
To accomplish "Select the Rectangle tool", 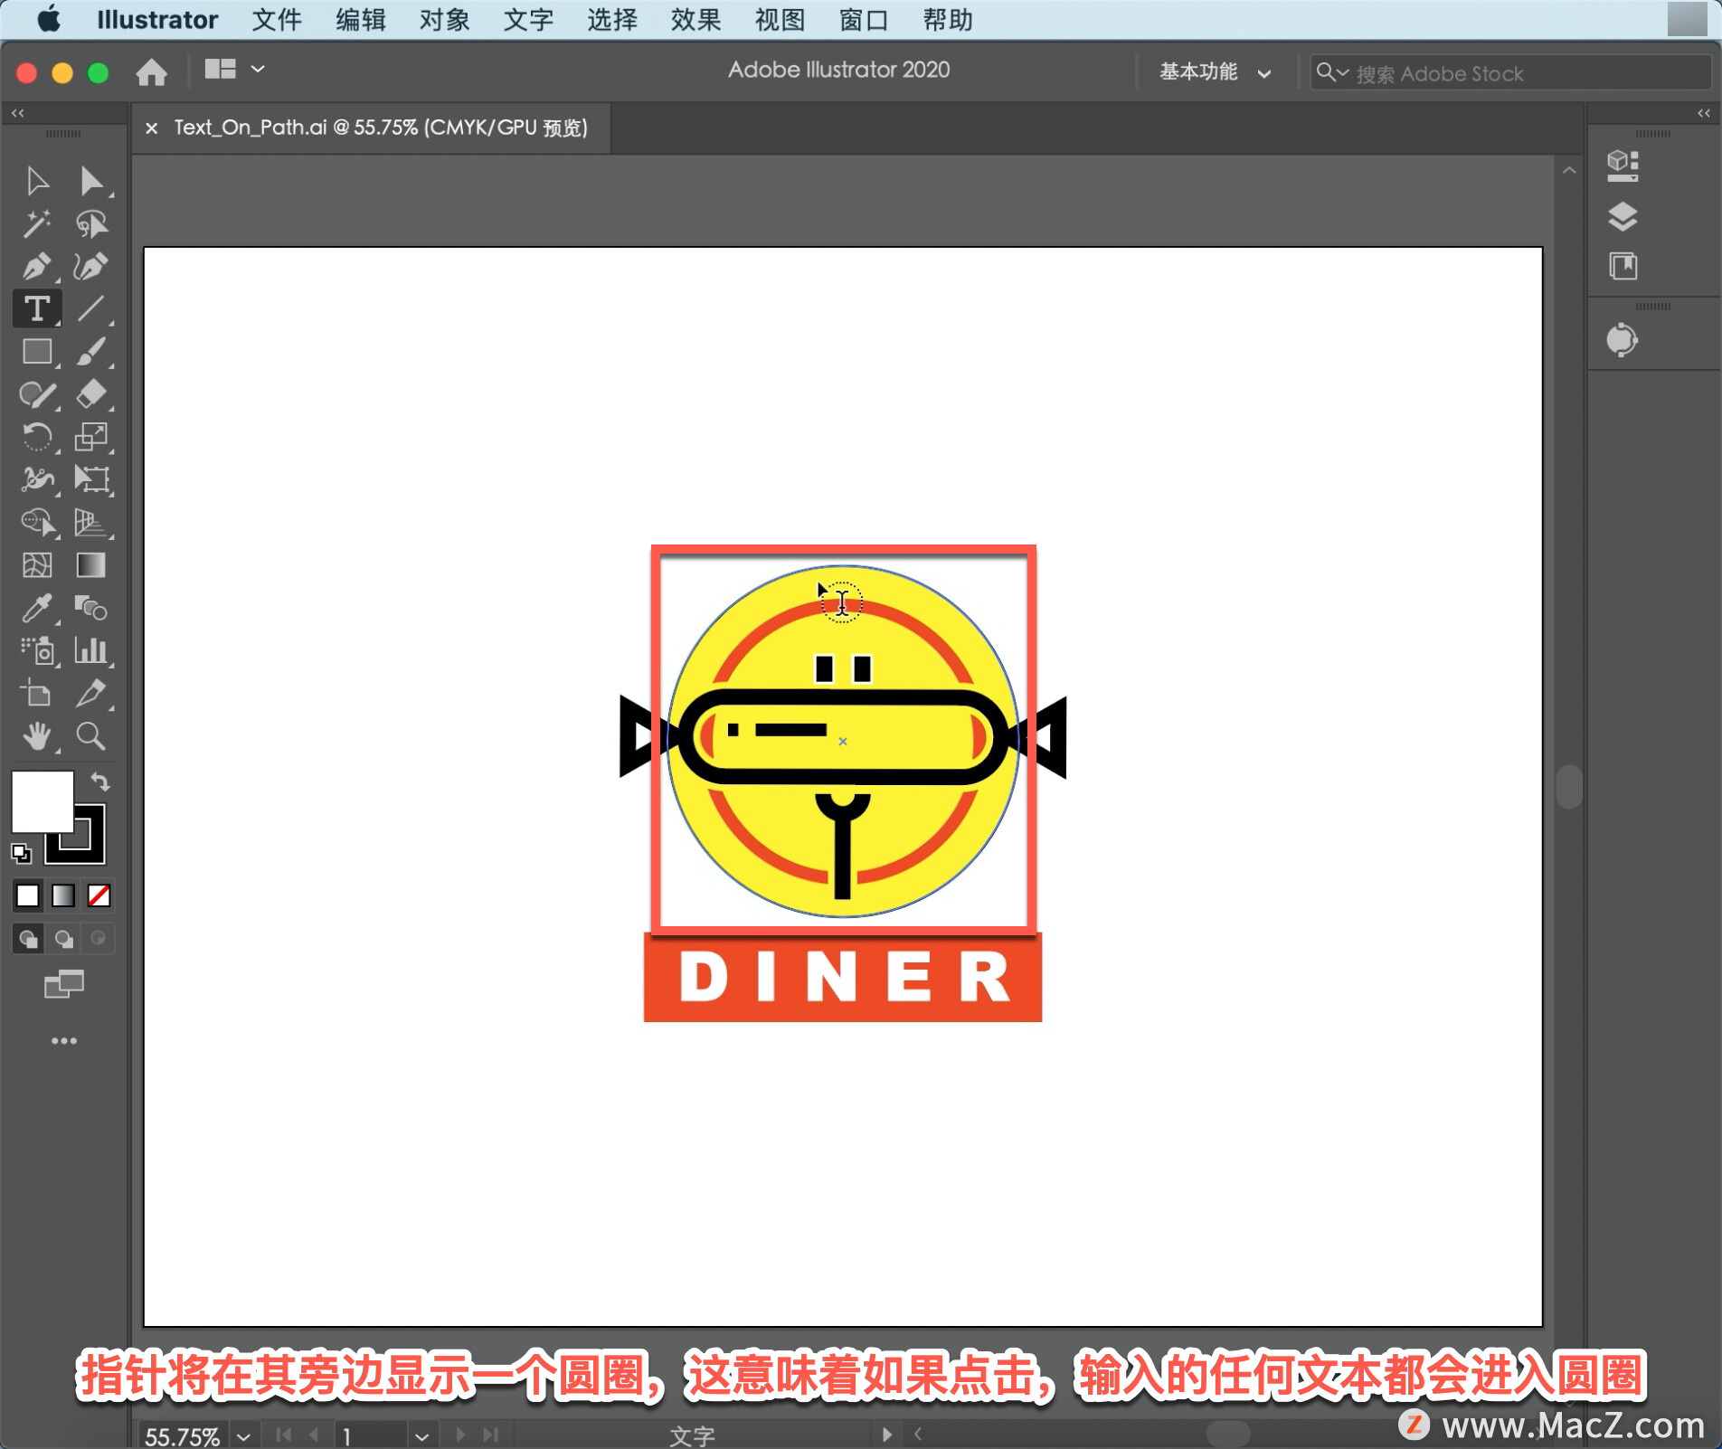I will [37, 351].
